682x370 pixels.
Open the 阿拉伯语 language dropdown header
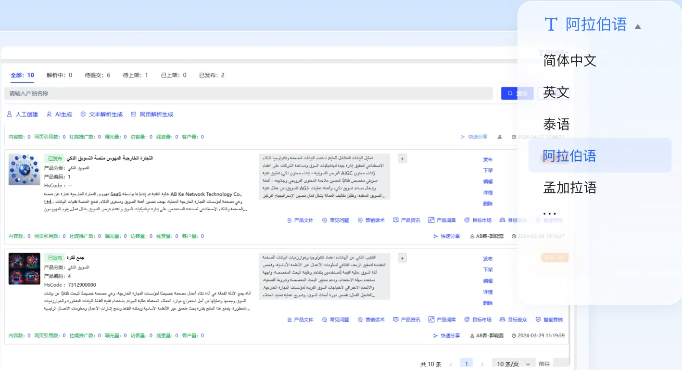point(593,25)
